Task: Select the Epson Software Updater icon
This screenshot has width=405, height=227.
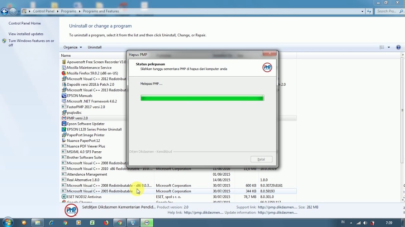Action: [64, 124]
